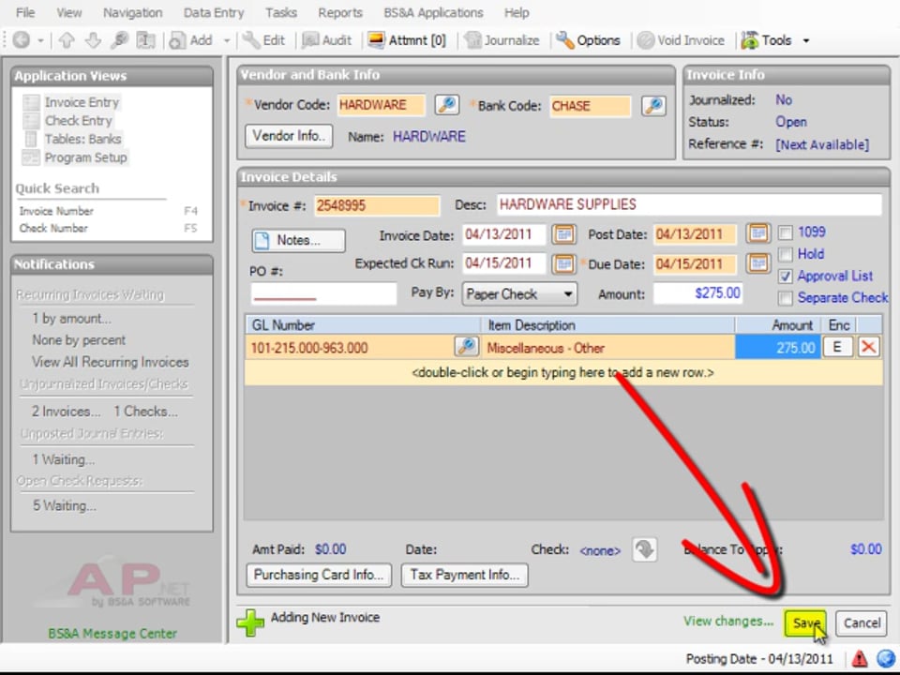The width and height of the screenshot is (900, 675).
Task: Click the Desc field with HARDWARE SUPPLIES
Action: tap(689, 205)
